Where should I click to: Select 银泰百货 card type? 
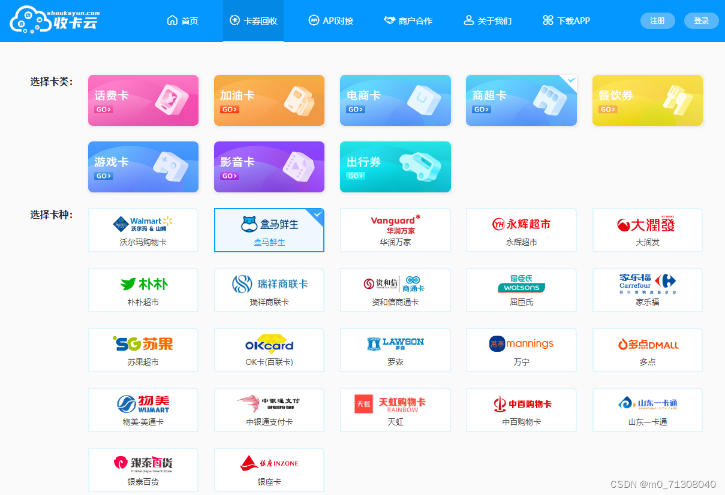pyautogui.click(x=143, y=470)
